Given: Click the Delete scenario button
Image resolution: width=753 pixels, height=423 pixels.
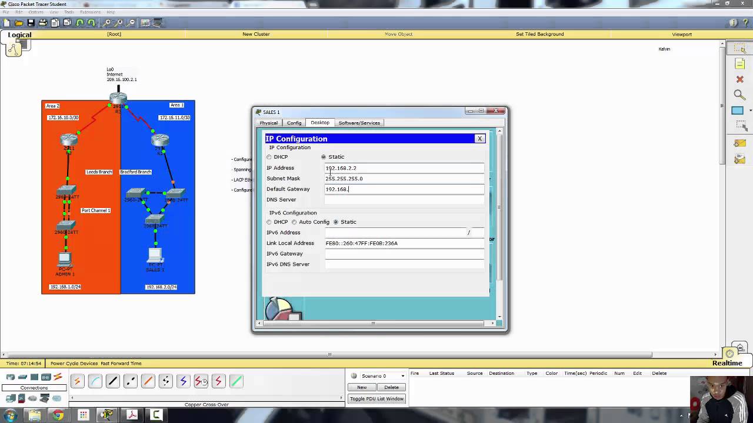Looking at the screenshot, I should click(x=391, y=387).
